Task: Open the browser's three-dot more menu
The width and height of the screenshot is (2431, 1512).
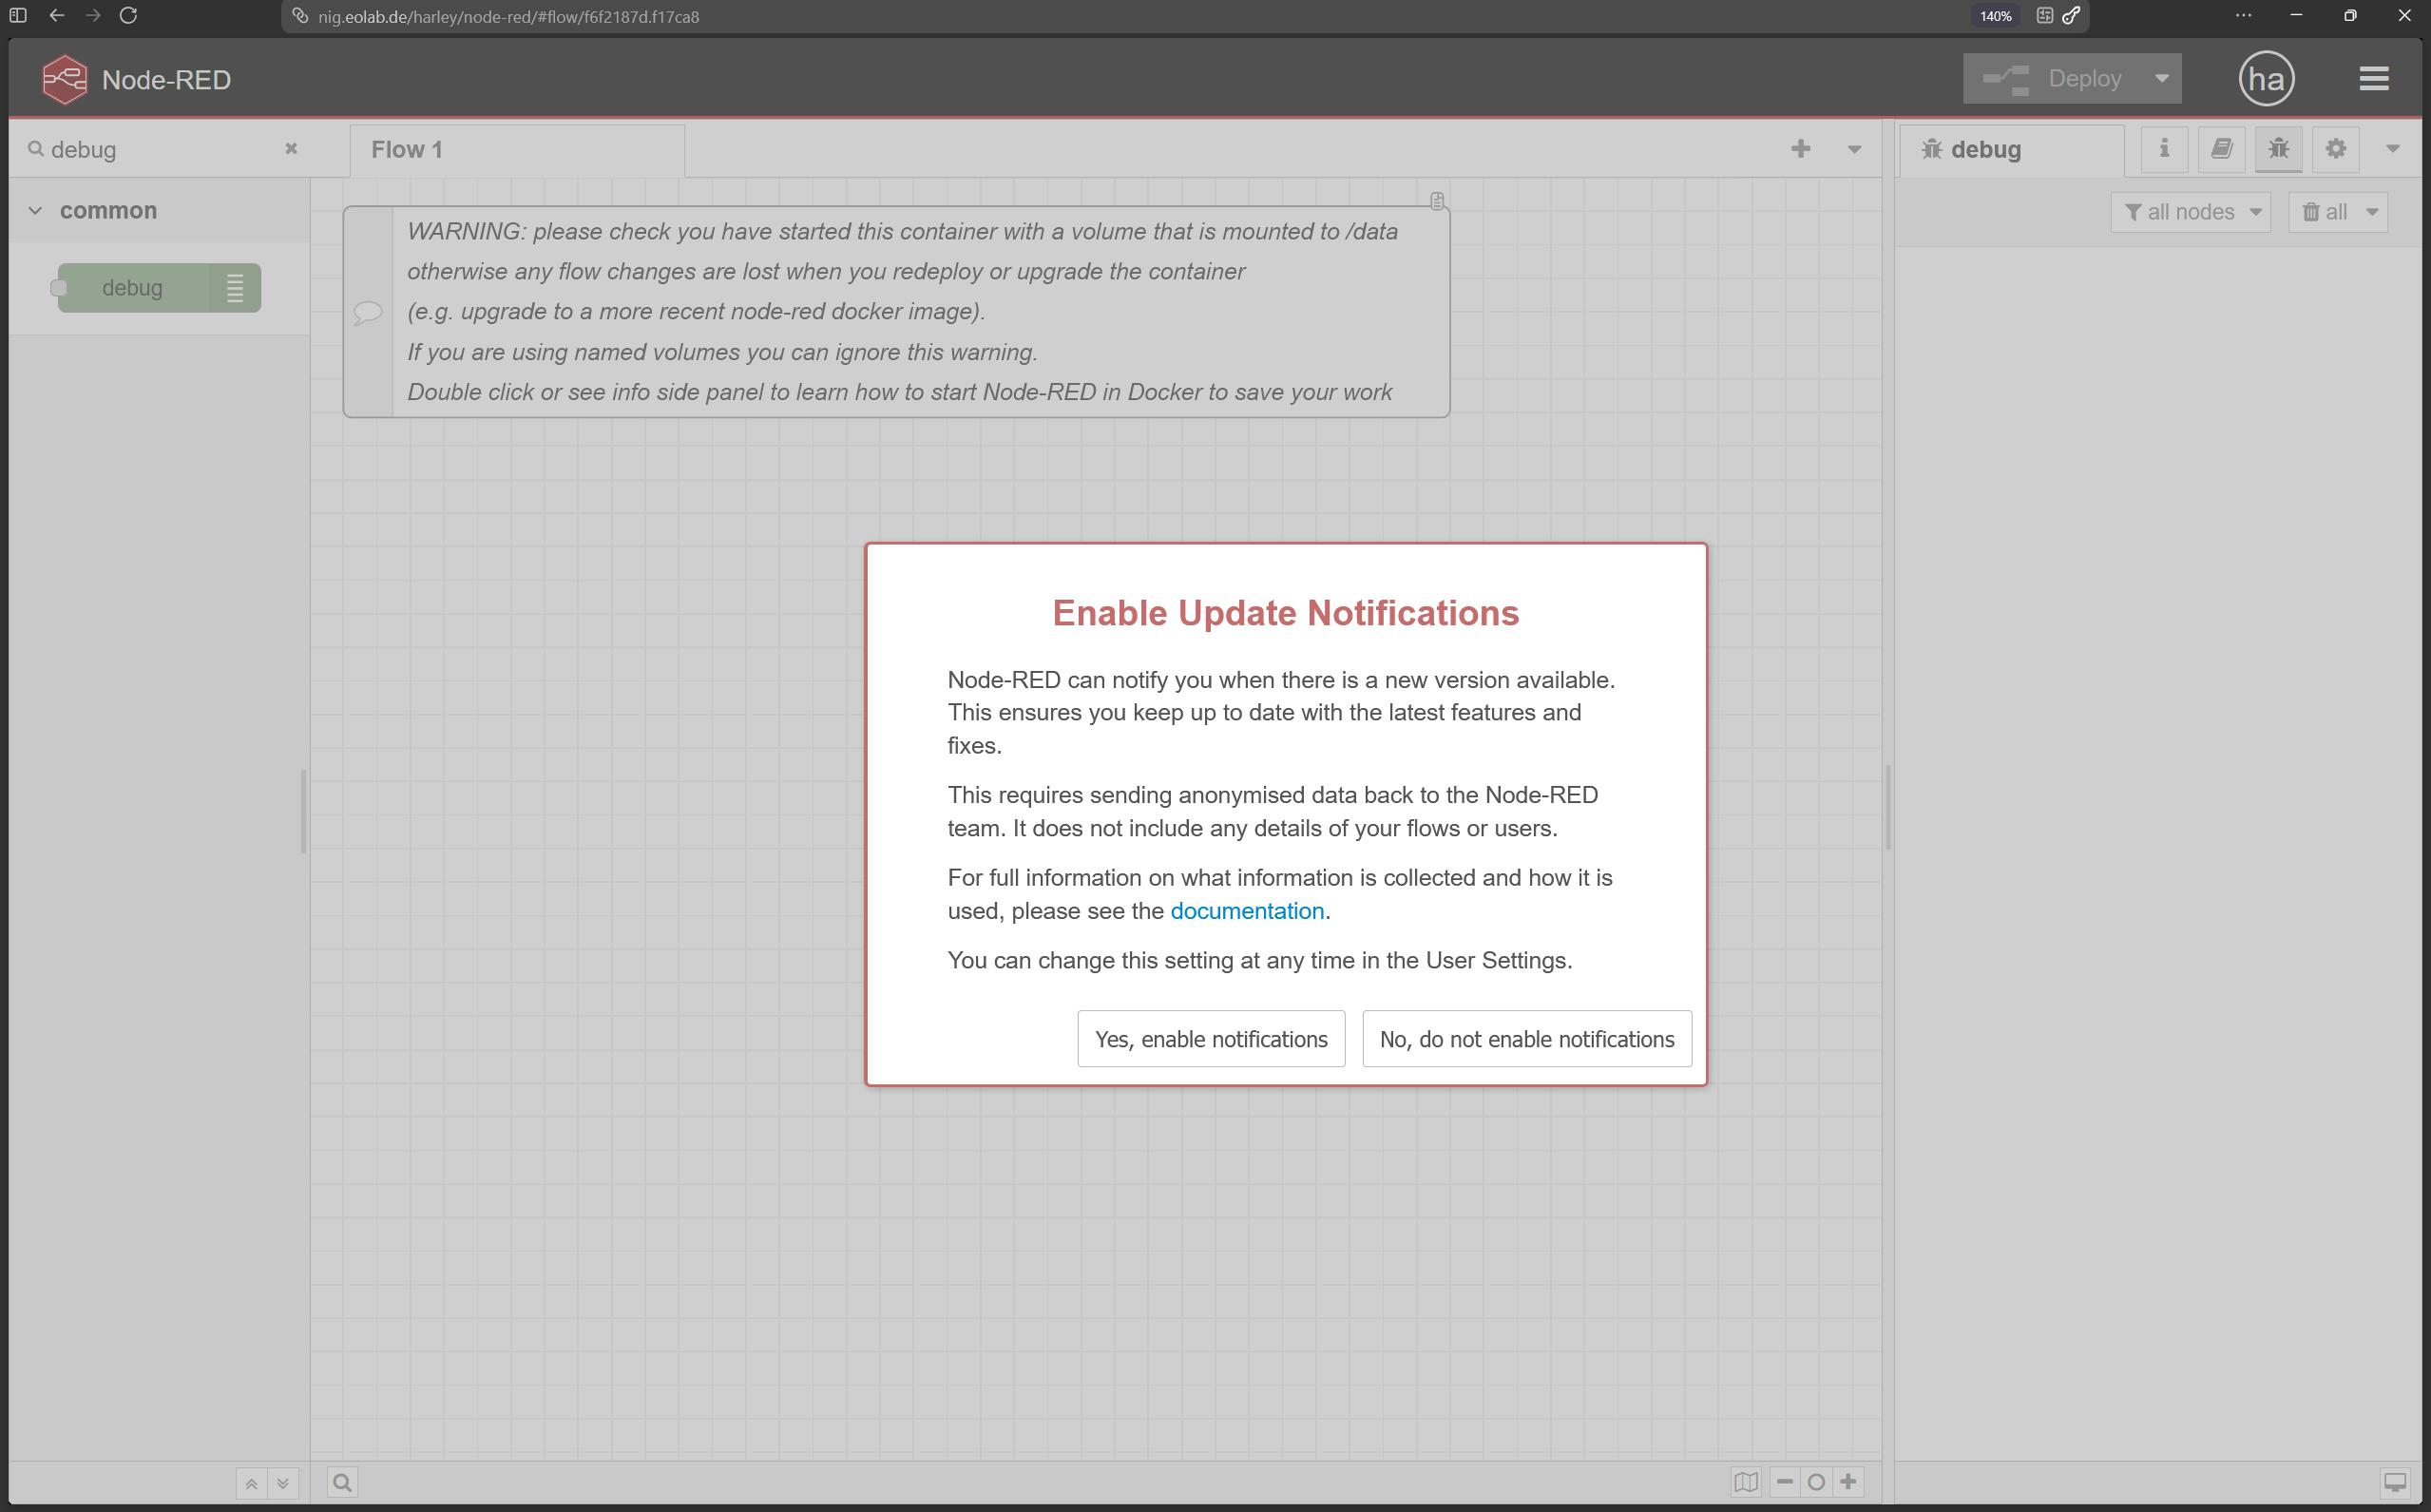Action: point(2243,15)
